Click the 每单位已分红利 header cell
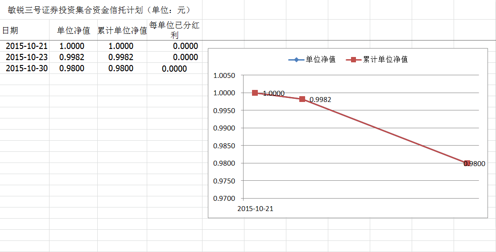 (174, 30)
